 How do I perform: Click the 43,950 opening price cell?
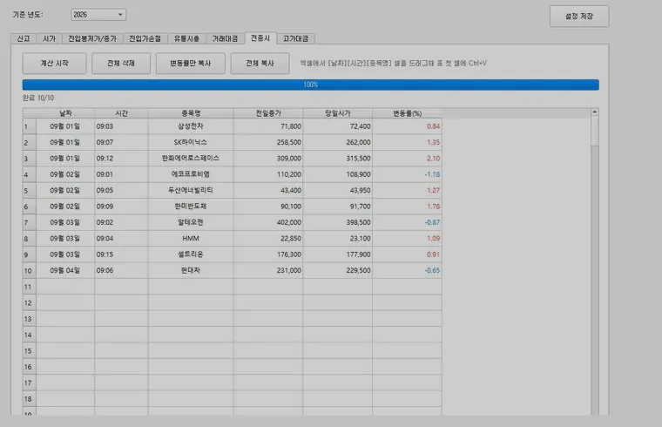pyautogui.click(x=337, y=191)
